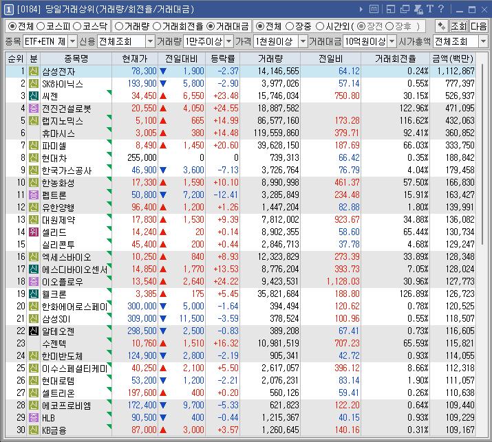Screen dimensions: 492x442
Task: Click the small right-arrow icon in title bar
Action: coord(361,10)
